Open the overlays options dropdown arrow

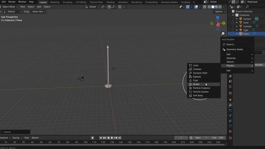pyautogui.click(x=200, y=7)
